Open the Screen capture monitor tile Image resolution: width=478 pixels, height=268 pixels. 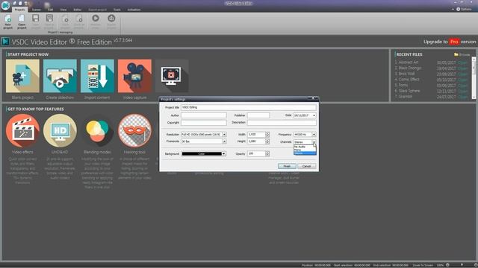pyautogui.click(x=172, y=76)
